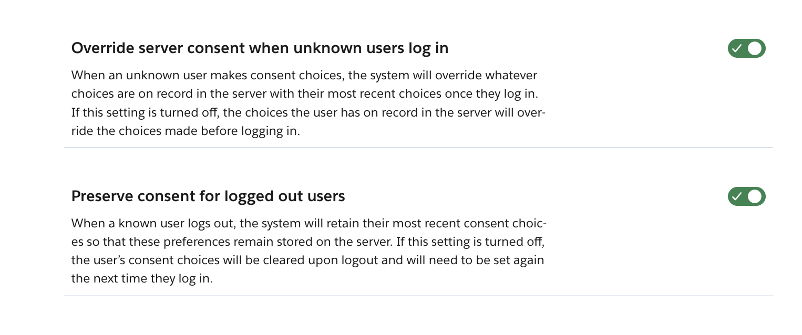Click the checkmark inside the top toggle switch

(x=738, y=48)
